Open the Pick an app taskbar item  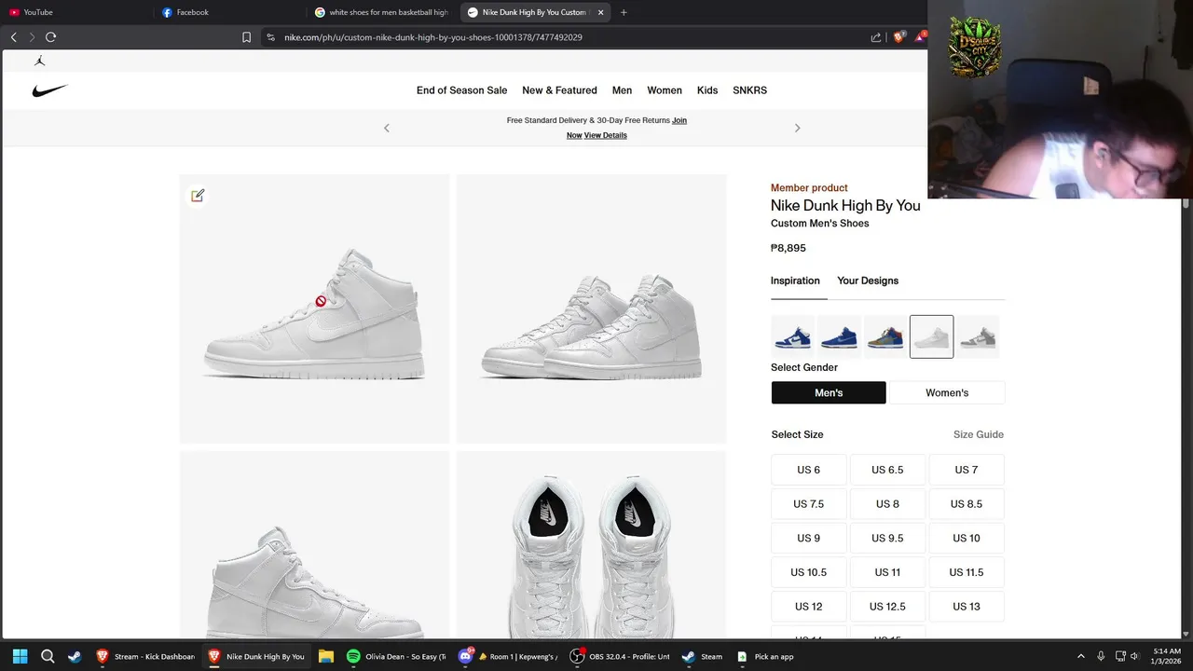766,656
